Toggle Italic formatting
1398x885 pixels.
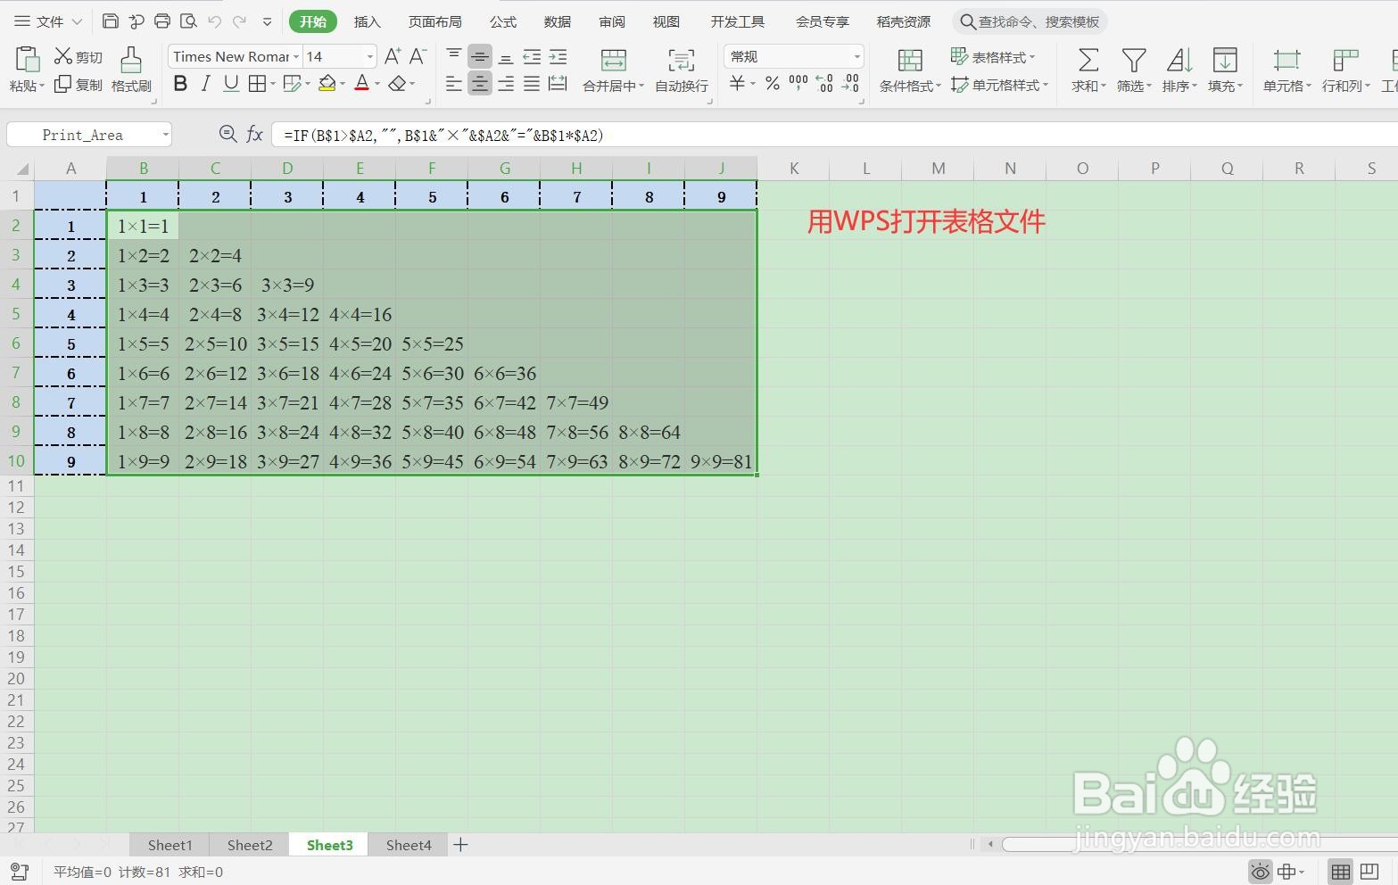coord(206,84)
